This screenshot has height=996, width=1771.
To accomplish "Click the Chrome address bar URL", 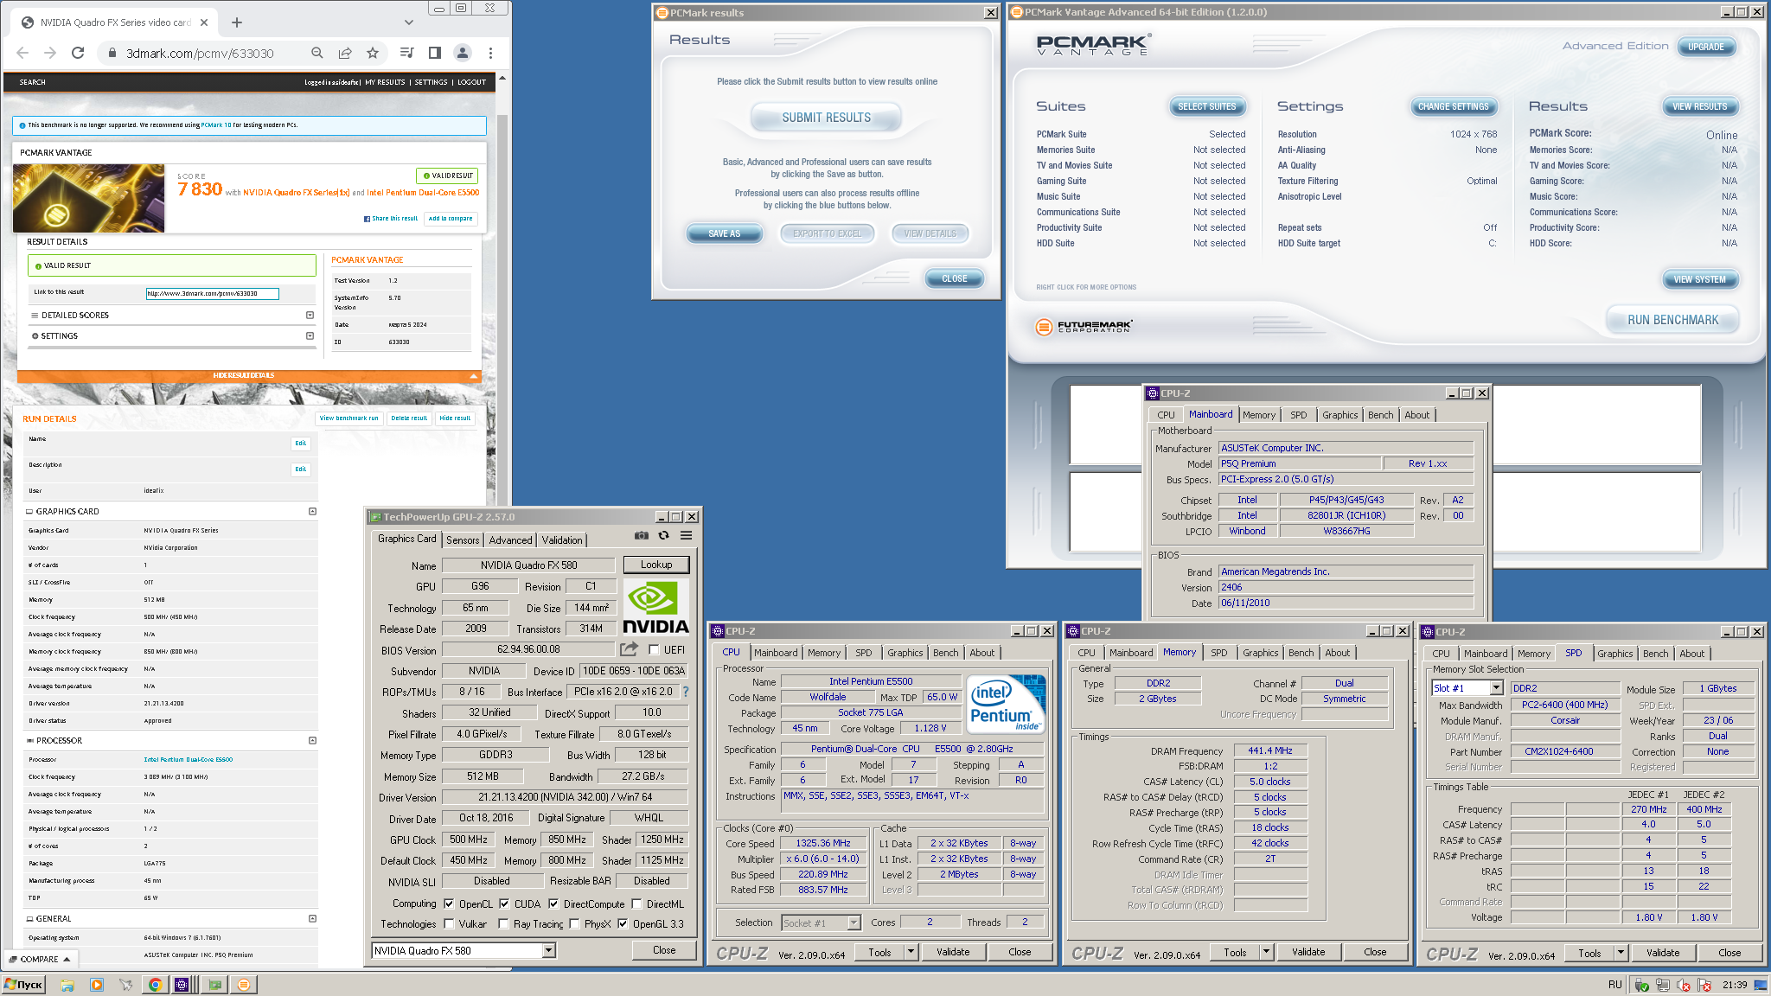I will [x=200, y=53].
